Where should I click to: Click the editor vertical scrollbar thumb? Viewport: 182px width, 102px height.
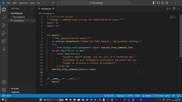(x=181, y=36)
